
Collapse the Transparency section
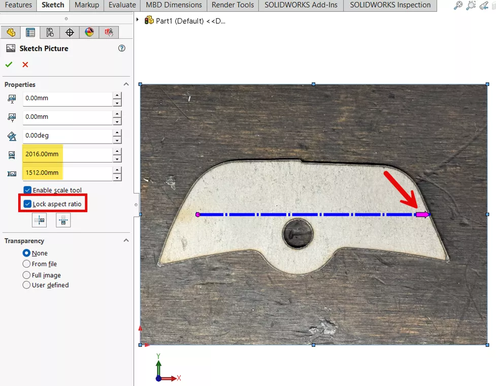(126, 240)
